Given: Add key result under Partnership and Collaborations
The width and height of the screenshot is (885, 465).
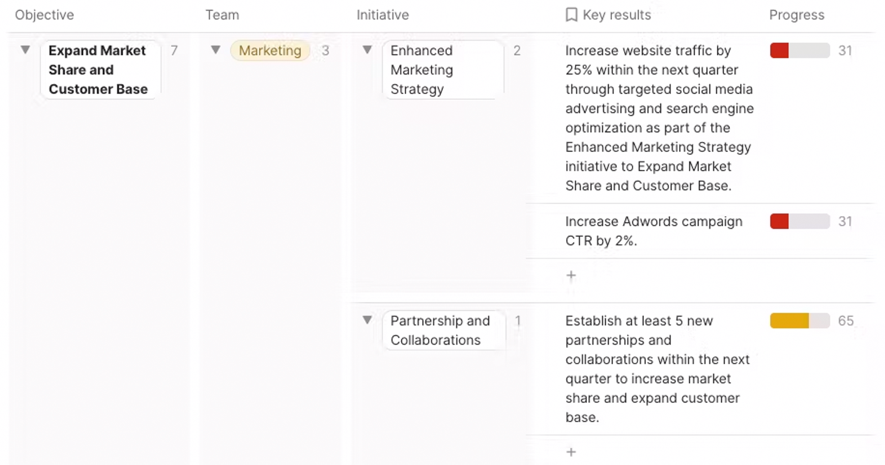Looking at the screenshot, I should (x=571, y=452).
